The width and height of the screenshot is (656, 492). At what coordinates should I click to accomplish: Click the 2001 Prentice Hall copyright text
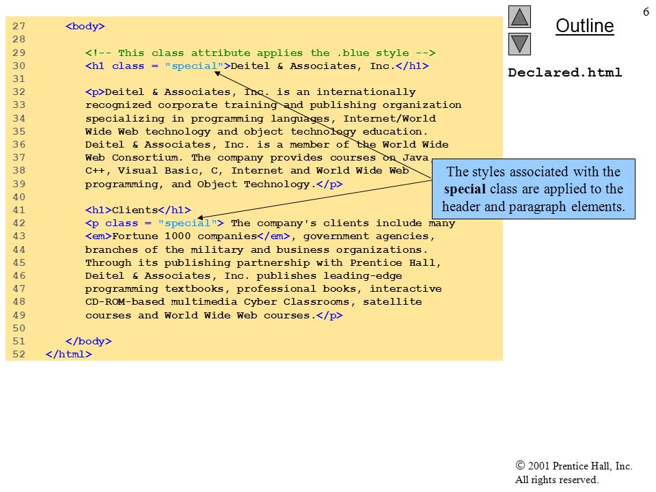click(573, 465)
